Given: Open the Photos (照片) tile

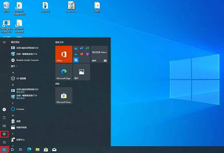Looking at the screenshot, I should [x=81, y=72].
